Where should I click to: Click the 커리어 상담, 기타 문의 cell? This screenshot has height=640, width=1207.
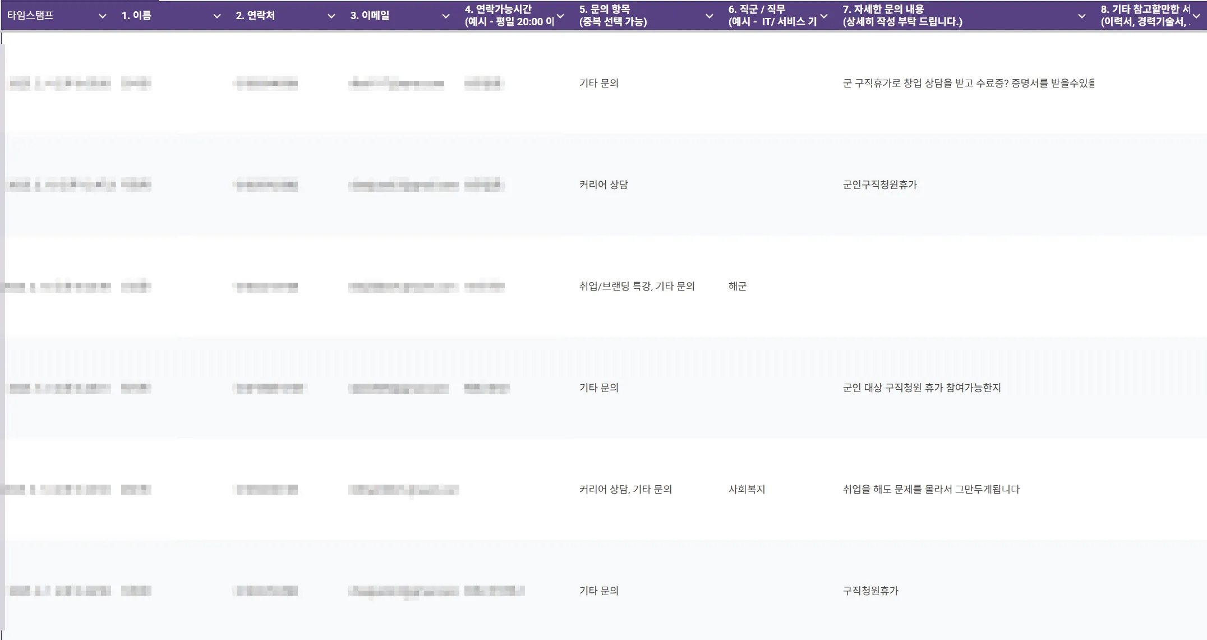[625, 490]
